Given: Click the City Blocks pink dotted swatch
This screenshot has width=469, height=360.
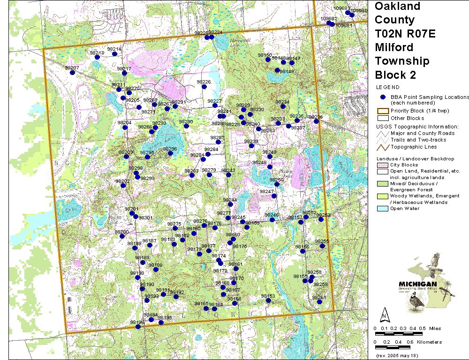Looking at the screenshot, I should (x=383, y=165).
